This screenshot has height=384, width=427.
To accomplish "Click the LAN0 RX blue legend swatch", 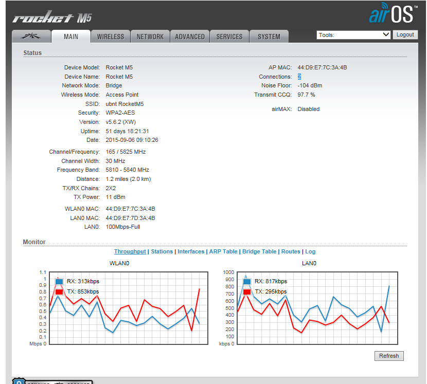I will click(247, 281).
